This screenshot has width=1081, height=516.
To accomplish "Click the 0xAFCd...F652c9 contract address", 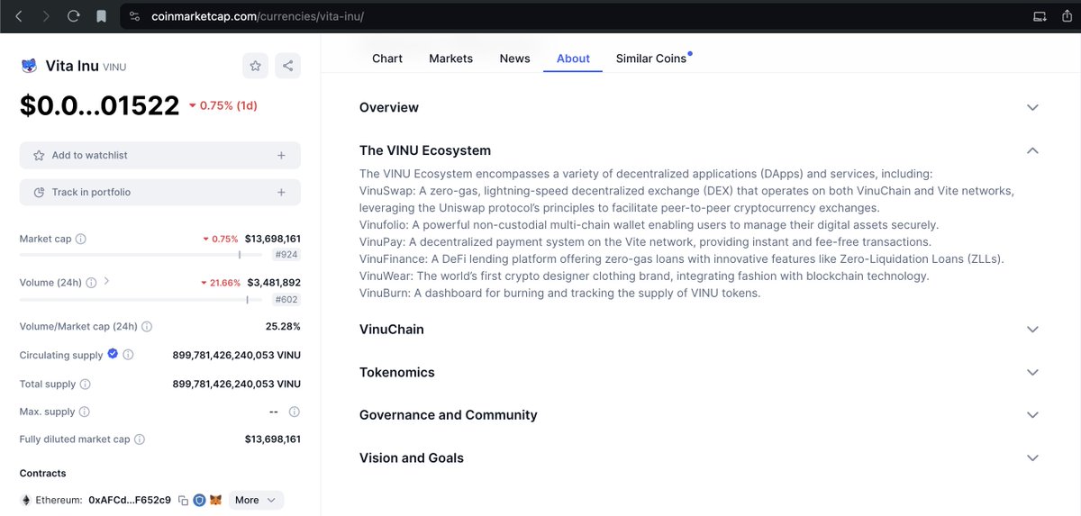I will click(x=130, y=501).
